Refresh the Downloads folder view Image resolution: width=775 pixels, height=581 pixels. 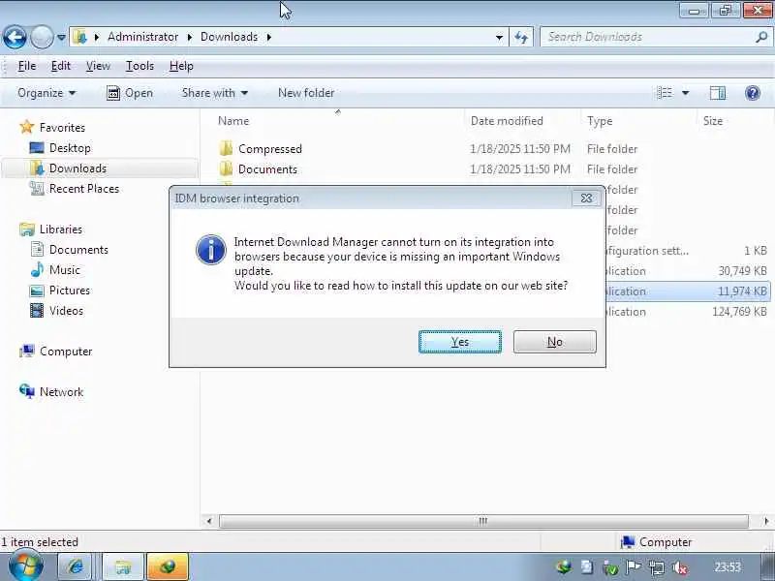click(521, 37)
